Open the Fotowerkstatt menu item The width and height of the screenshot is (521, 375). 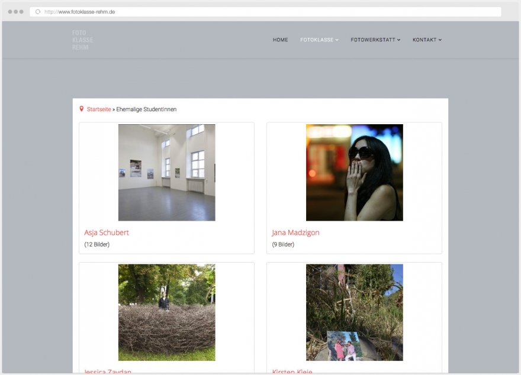coord(373,40)
